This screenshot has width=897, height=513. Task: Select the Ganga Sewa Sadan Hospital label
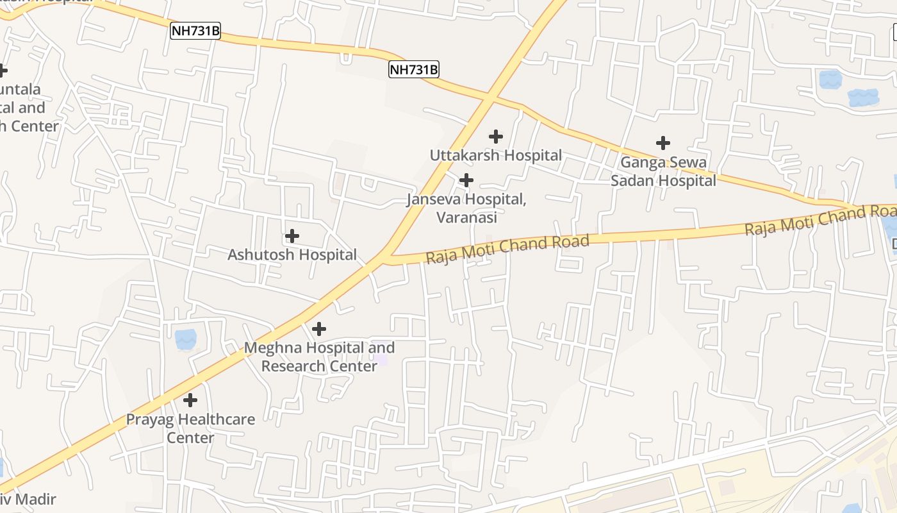click(x=663, y=172)
